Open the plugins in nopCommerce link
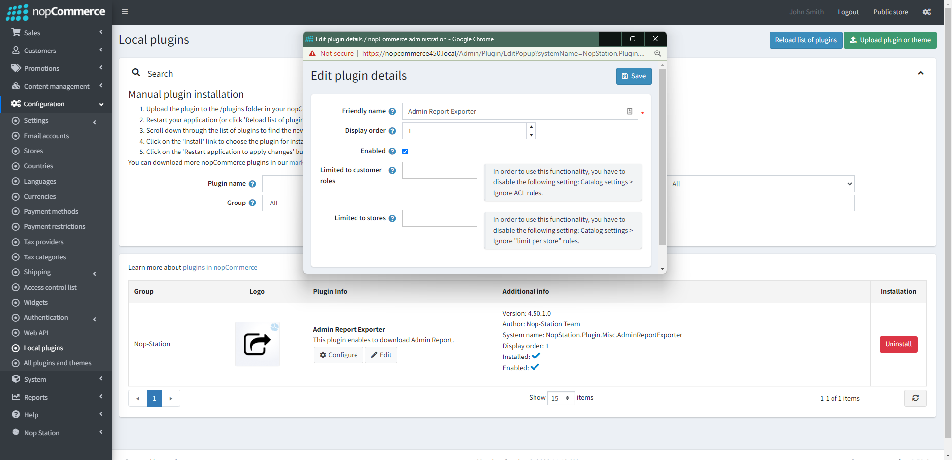The height and width of the screenshot is (460, 952). pyautogui.click(x=220, y=267)
